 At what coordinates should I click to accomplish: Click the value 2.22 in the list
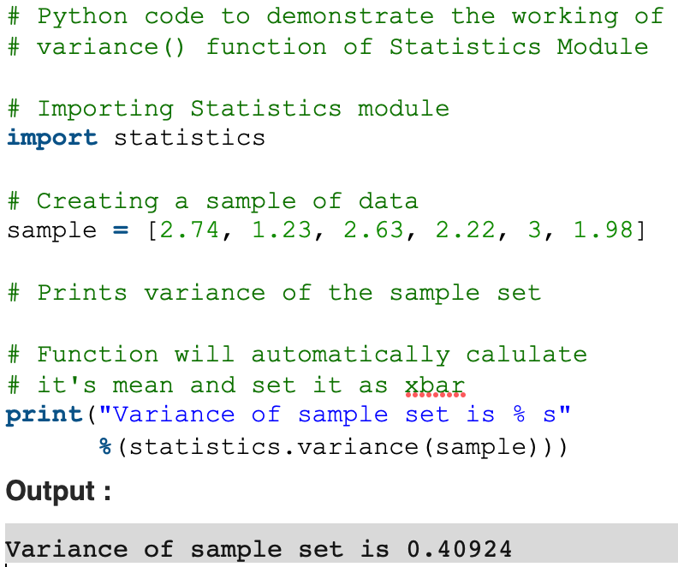coord(465,230)
